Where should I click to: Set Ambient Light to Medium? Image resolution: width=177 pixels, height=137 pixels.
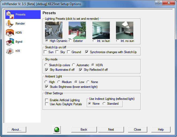59,82
